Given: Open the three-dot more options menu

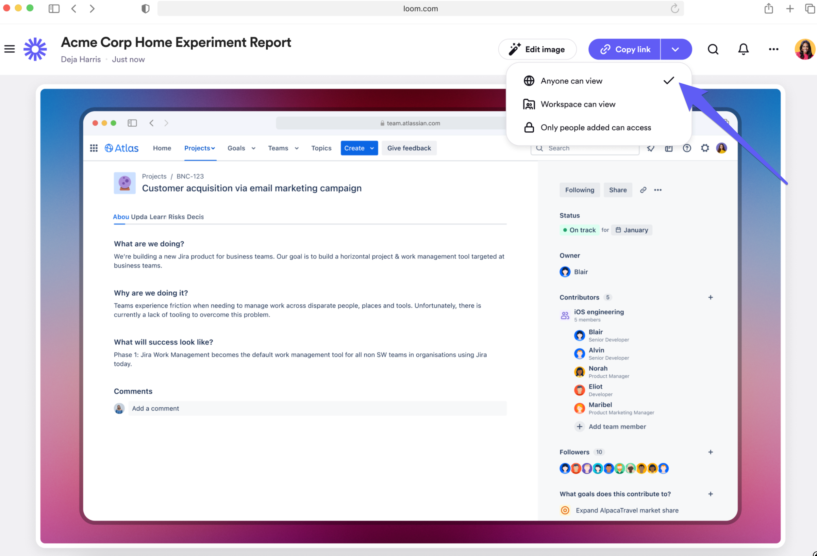Looking at the screenshot, I should (x=774, y=49).
